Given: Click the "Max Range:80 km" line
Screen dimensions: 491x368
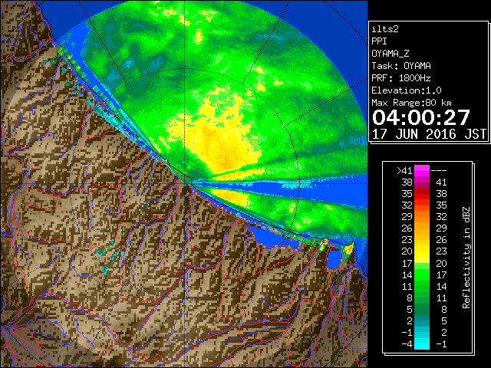Looking at the screenshot, I should tap(411, 103).
